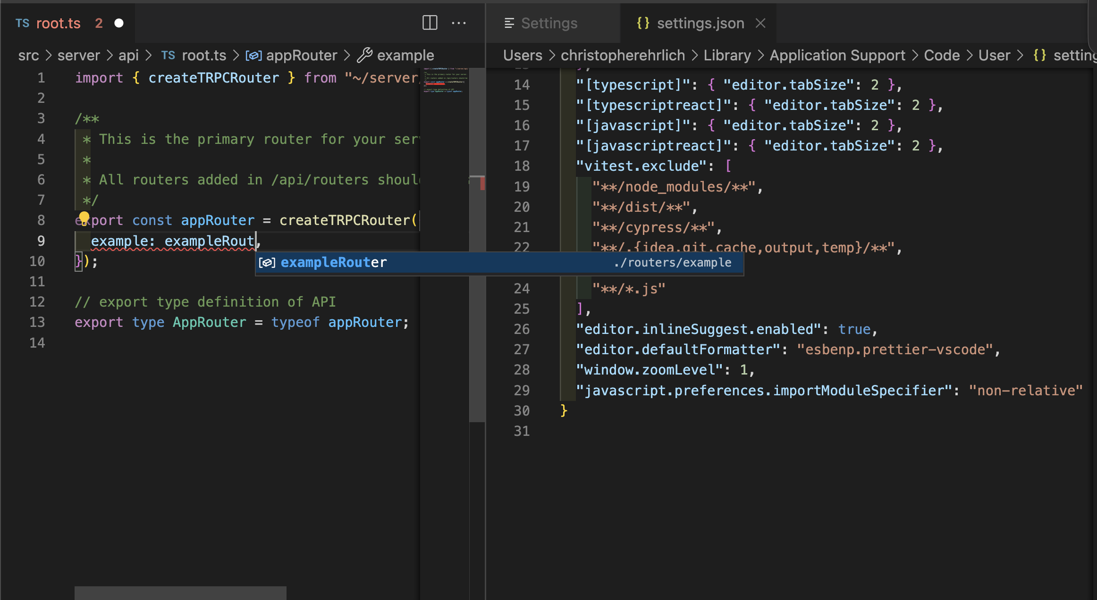The height and width of the screenshot is (600, 1097).
Task: Click the root.ts minimap code preview
Action: coord(444,80)
